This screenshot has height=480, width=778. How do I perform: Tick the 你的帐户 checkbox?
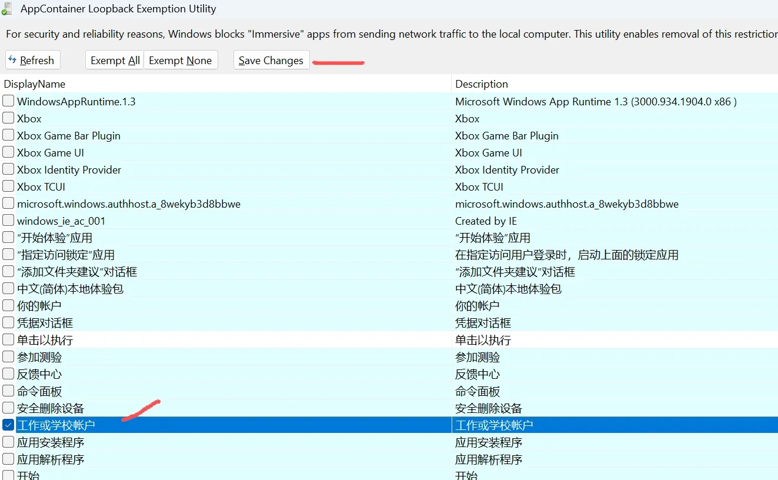(x=8, y=306)
